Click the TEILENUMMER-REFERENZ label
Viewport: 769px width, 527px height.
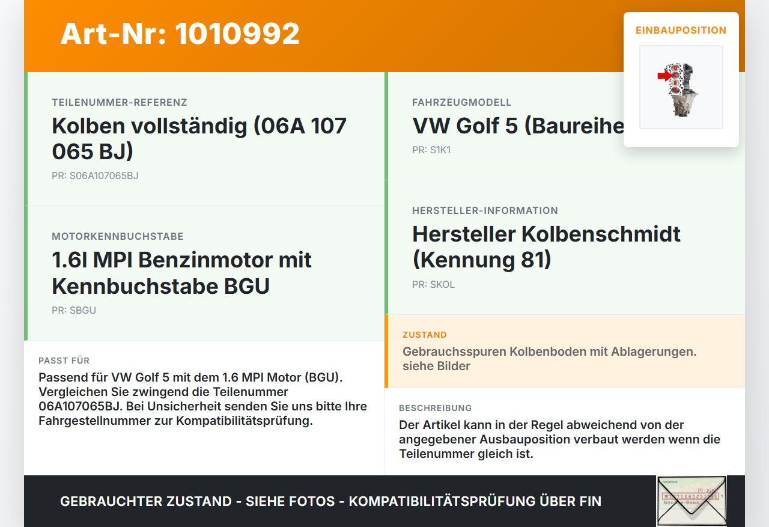(120, 103)
